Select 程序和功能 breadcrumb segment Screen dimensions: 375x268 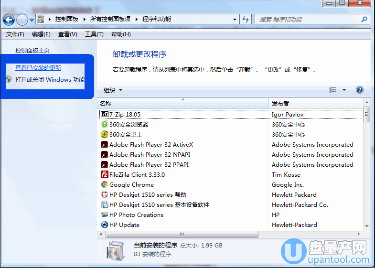[156, 19]
